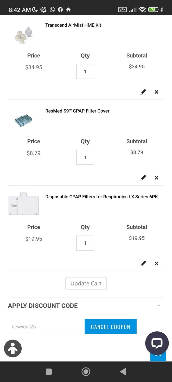Collapse the Apply Discount Code section
This screenshot has height=382, width=172.
(159, 305)
